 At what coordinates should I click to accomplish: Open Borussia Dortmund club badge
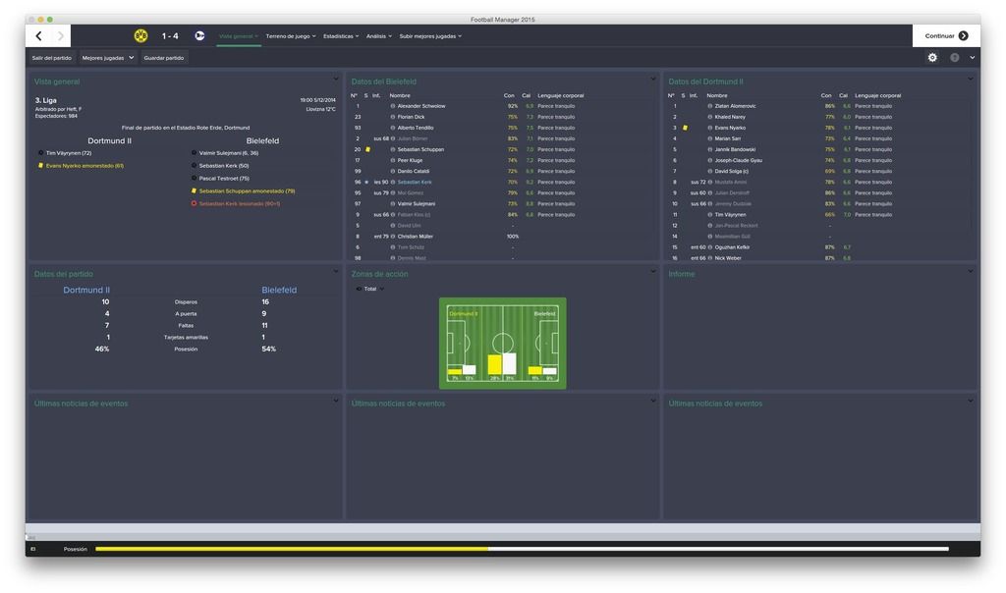point(140,36)
